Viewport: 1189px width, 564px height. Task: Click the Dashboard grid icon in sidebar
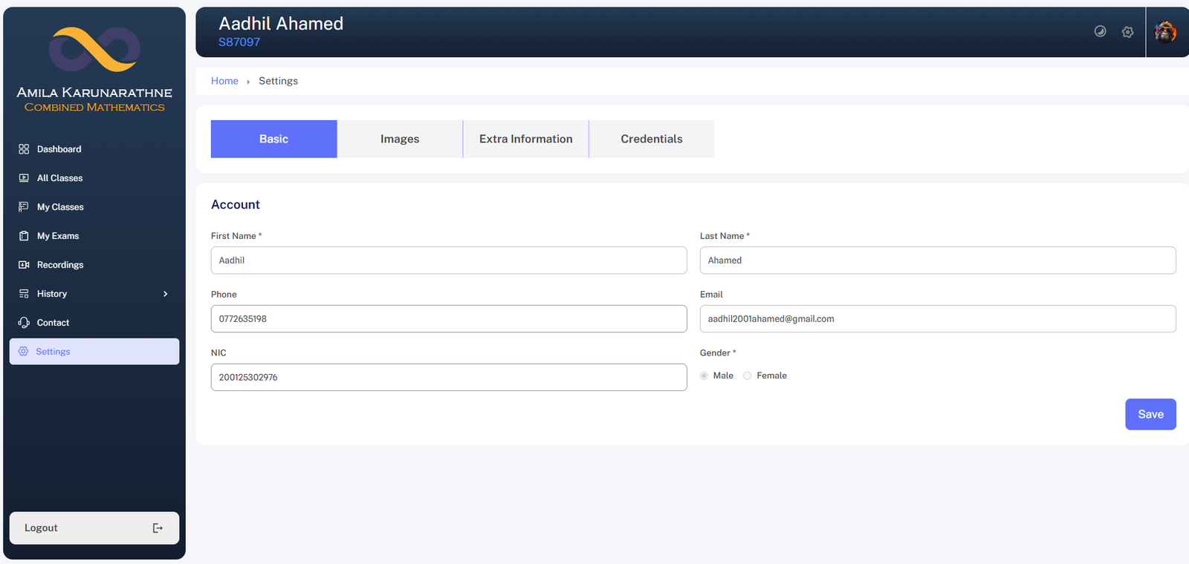[x=24, y=149]
